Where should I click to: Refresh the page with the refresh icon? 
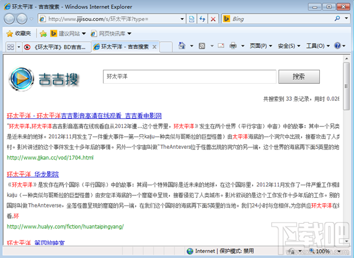coord(202,19)
